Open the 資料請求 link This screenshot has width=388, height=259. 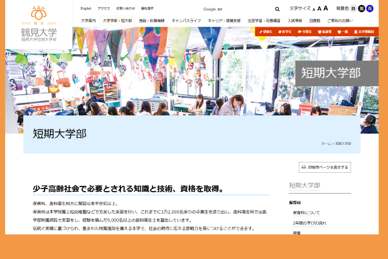coord(147,8)
